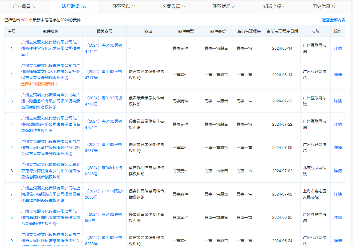Select the 公司发展 tab
The height and width of the screenshot is (246, 353).
pyautogui.click(x=174, y=6)
